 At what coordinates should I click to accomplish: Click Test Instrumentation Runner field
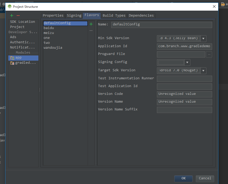tap(184, 79)
